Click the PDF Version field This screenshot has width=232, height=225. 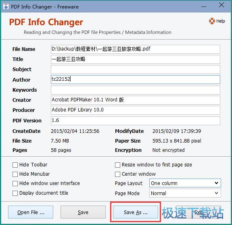coord(136,120)
